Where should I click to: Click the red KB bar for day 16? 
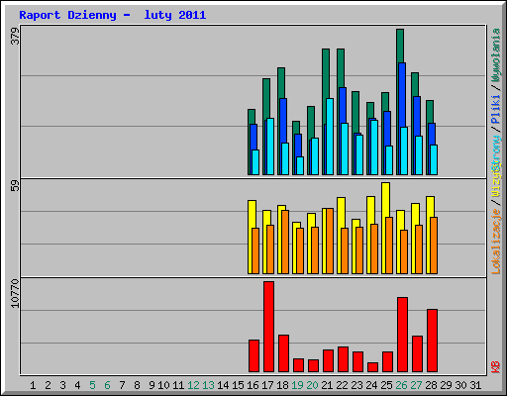[x=253, y=355]
